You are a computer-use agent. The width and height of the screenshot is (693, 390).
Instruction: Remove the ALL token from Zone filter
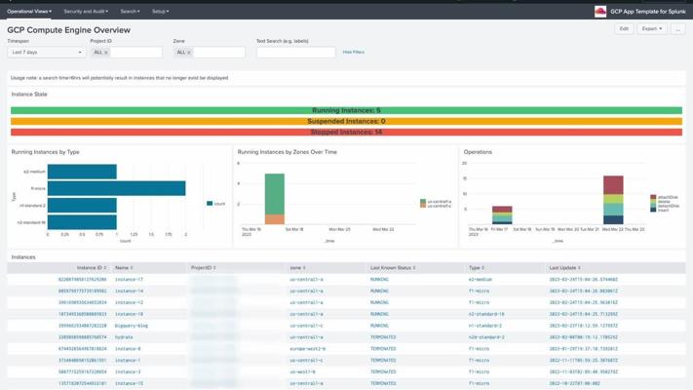pyautogui.click(x=189, y=53)
